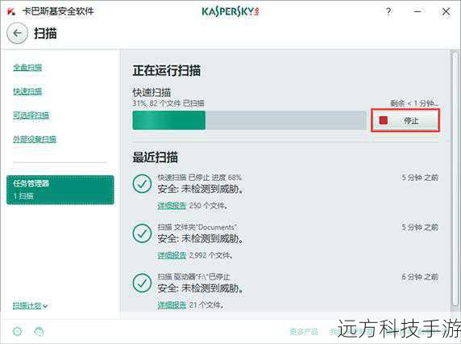Minimize the Kaspersky window

pos(417,11)
